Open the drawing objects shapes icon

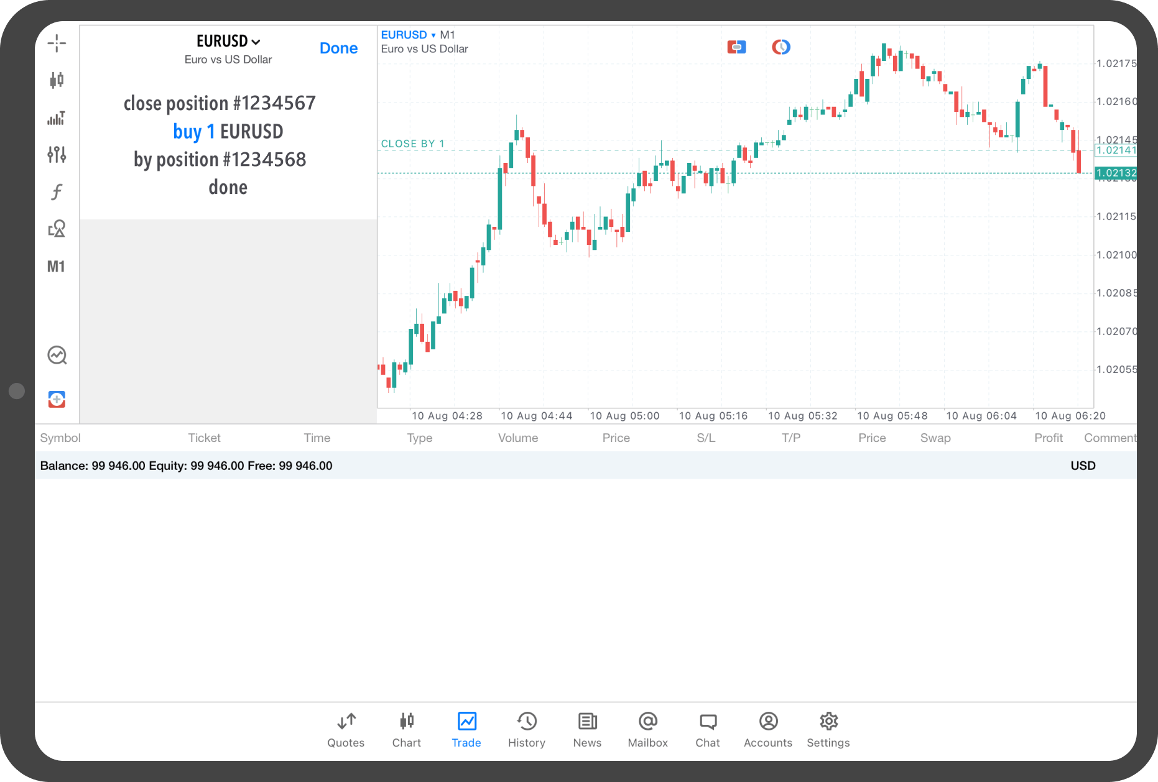pos(57,229)
